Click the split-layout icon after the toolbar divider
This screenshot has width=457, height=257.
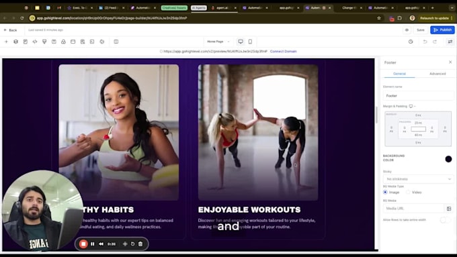(116, 42)
